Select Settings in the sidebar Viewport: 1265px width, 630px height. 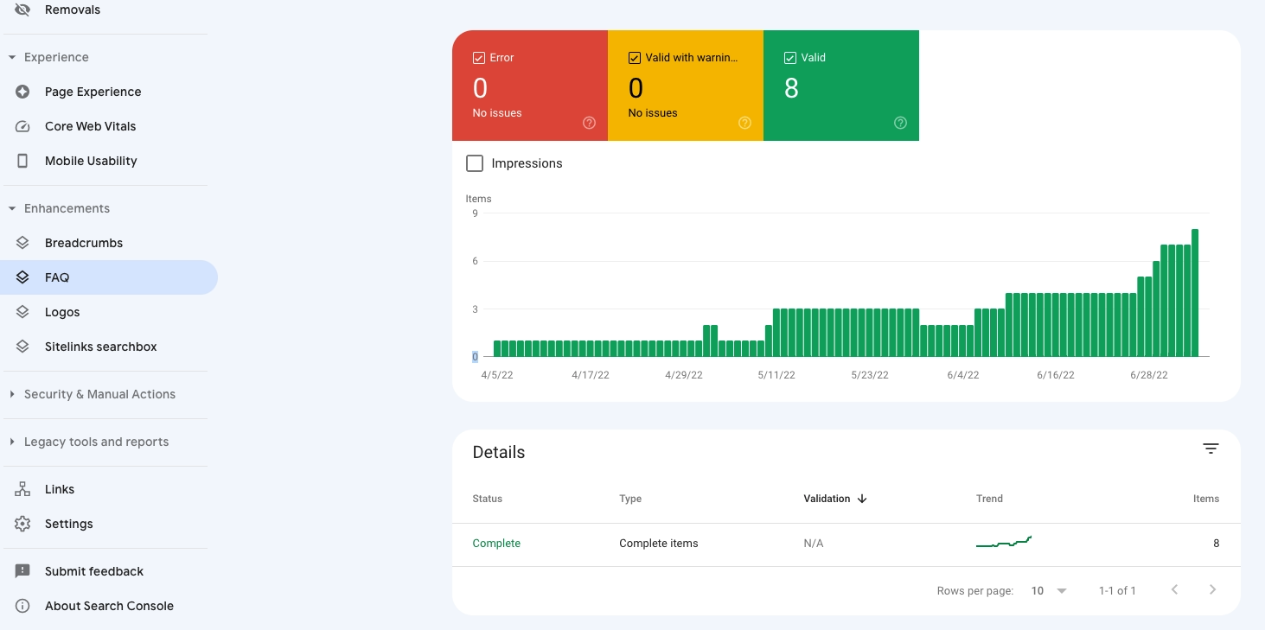point(68,524)
